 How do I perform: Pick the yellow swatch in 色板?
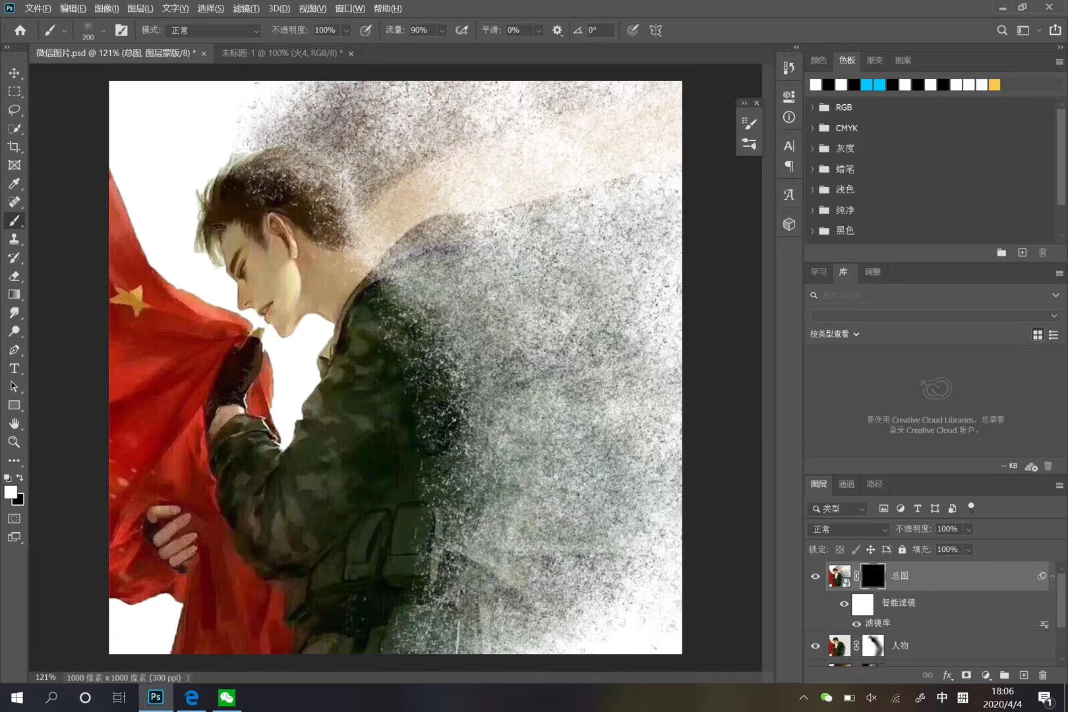[994, 84]
